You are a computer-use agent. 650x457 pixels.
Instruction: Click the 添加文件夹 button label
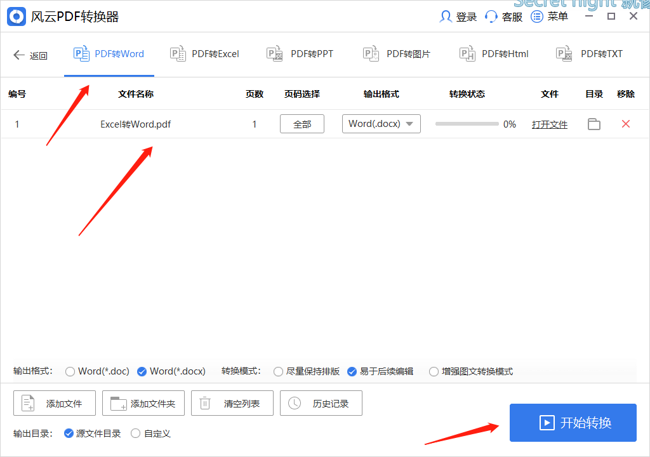(153, 404)
